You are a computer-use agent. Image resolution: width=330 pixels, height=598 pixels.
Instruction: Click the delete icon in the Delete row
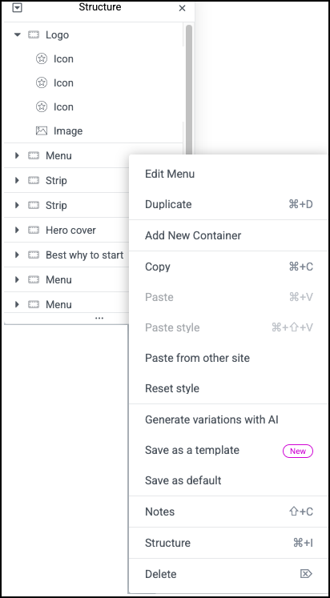(x=307, y=574)
